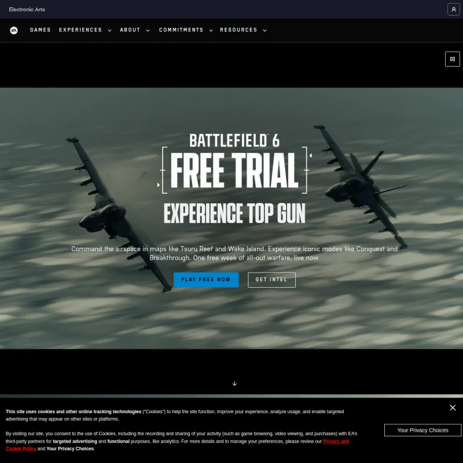The image size is (463, 463).
Task: Open the Resources menu
Action: 238,30
